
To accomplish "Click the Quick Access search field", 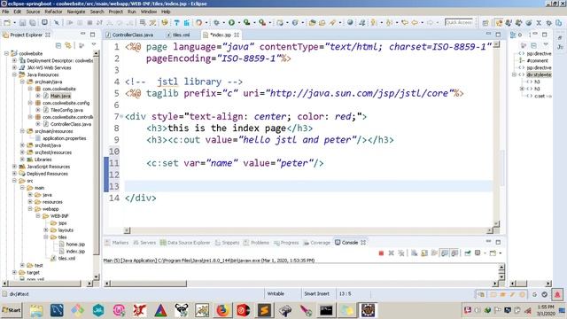I will pyautogui.click(x=459, y=22).
